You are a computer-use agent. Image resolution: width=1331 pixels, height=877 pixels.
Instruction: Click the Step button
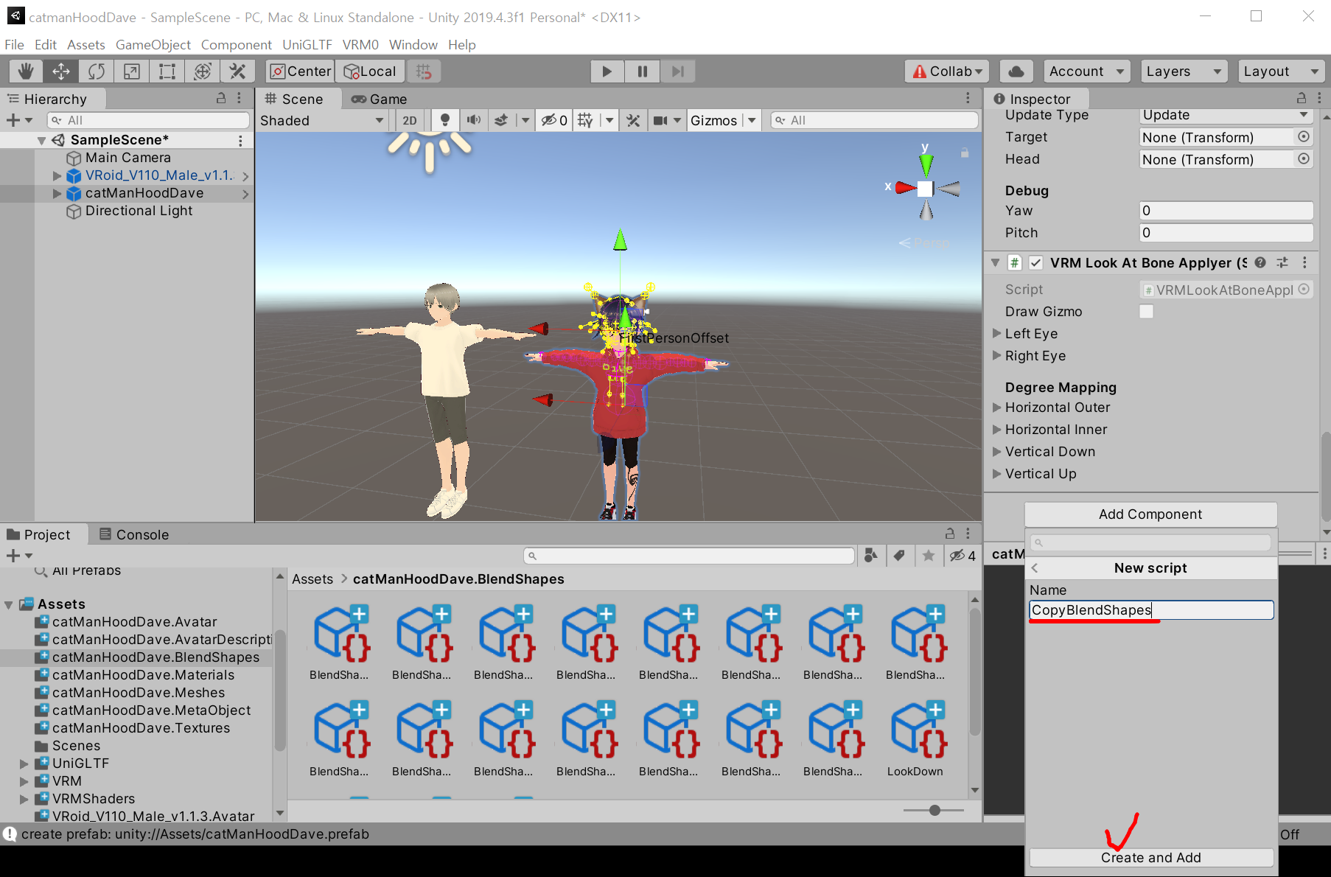click(678, 71)
